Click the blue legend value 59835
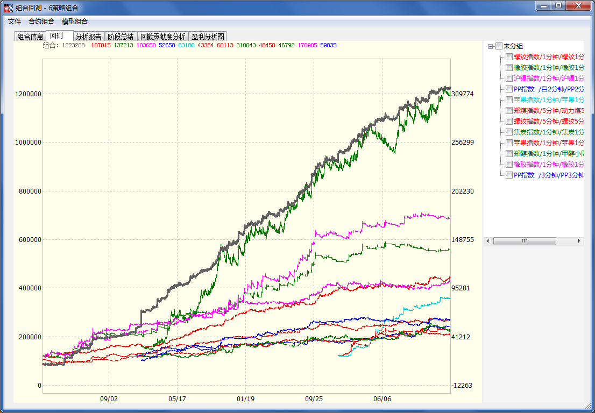 coord(328,46)
